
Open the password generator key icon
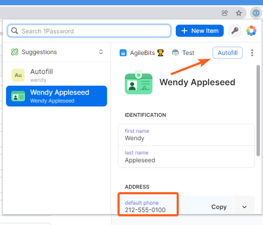click(235, 31)
